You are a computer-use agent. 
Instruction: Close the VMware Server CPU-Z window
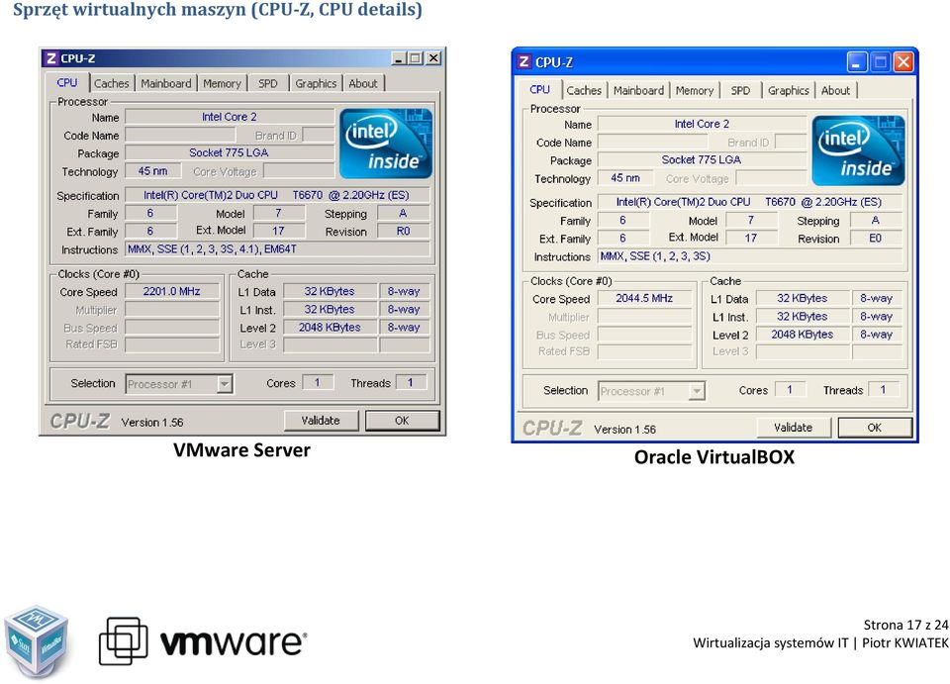tap(433, 58)
